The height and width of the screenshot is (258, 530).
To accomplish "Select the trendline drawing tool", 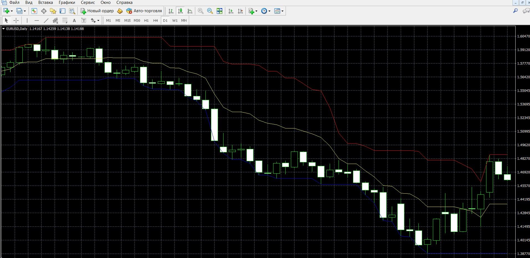I will [46, 21].
